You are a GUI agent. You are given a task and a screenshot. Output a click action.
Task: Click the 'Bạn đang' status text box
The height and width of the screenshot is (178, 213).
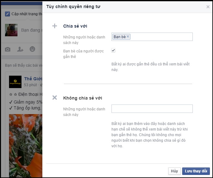point(32,30)
